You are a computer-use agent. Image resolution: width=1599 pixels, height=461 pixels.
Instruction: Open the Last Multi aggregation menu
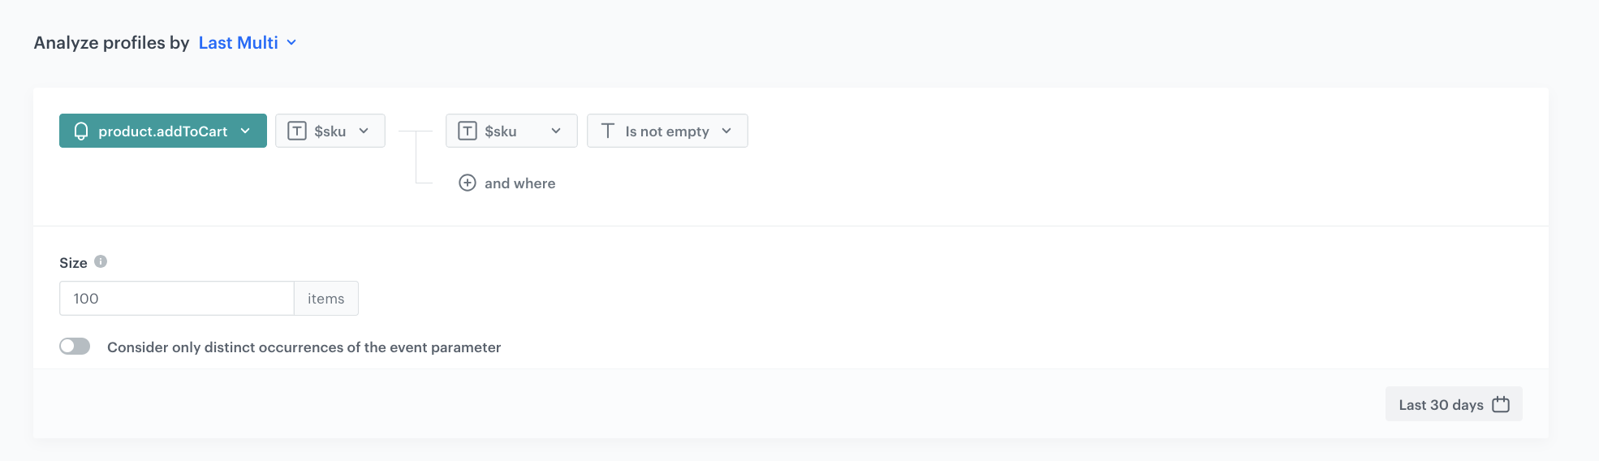(239, 43)
